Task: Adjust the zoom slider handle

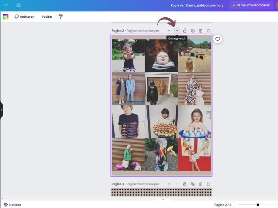Action: pyautogui.click(x=258, y=205)
